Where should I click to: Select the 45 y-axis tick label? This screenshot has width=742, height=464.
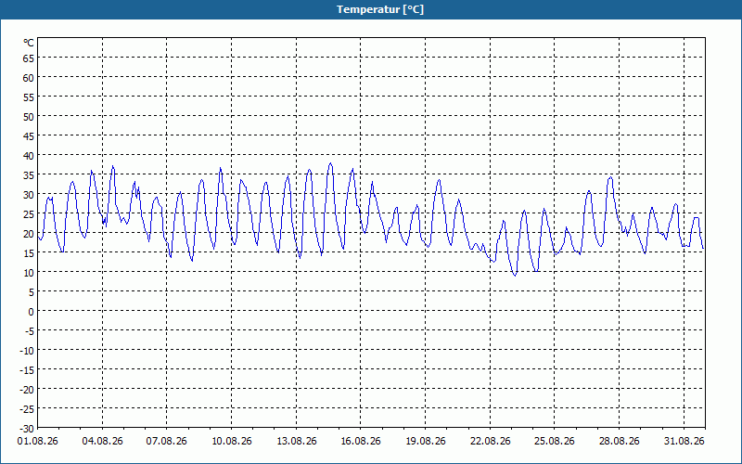(29, 136)
